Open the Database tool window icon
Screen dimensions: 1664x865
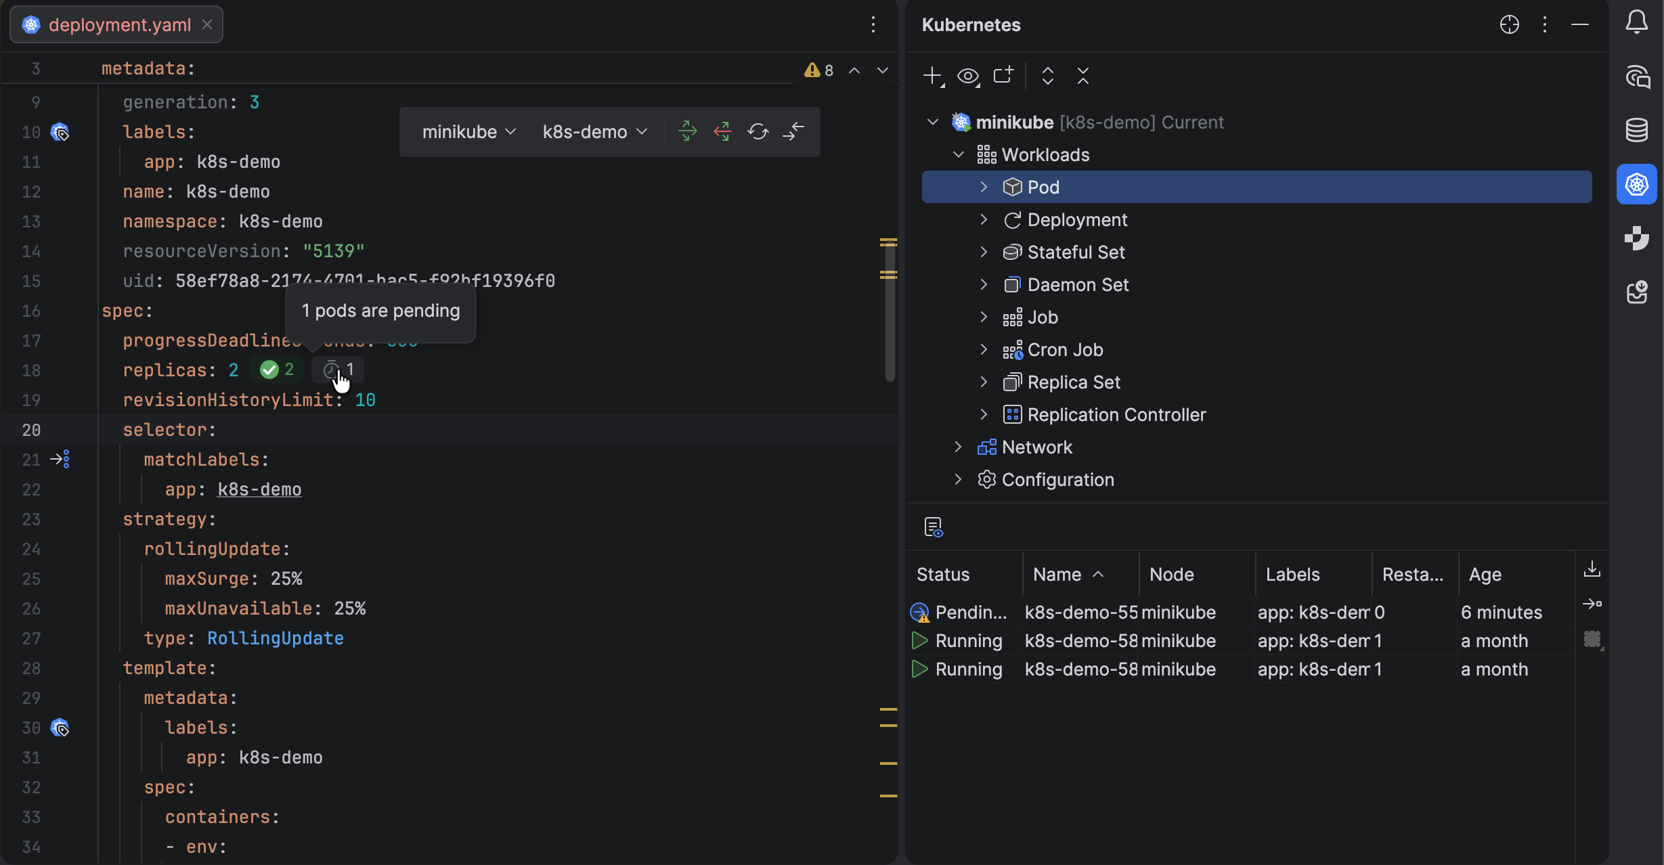[x=1636, y=130]
